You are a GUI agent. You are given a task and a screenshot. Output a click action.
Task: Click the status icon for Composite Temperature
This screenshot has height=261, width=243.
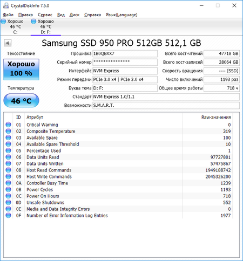[8, 131]
